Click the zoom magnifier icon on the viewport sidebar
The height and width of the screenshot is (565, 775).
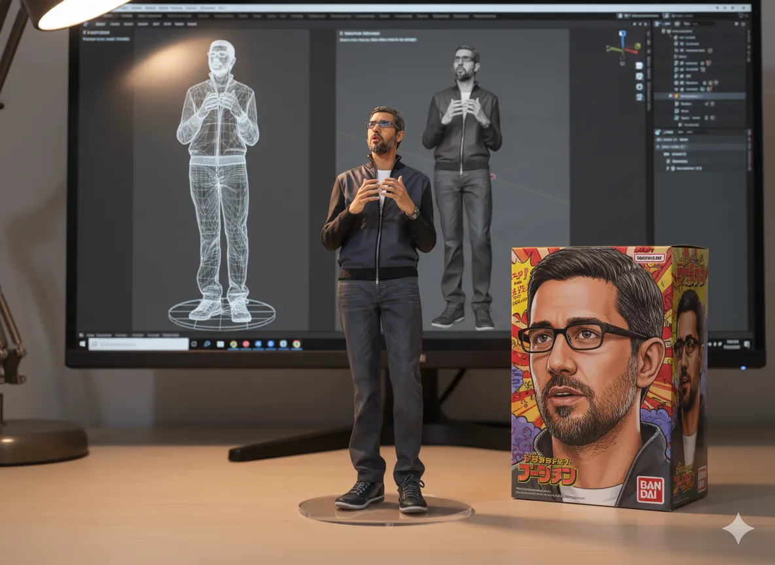639,77
